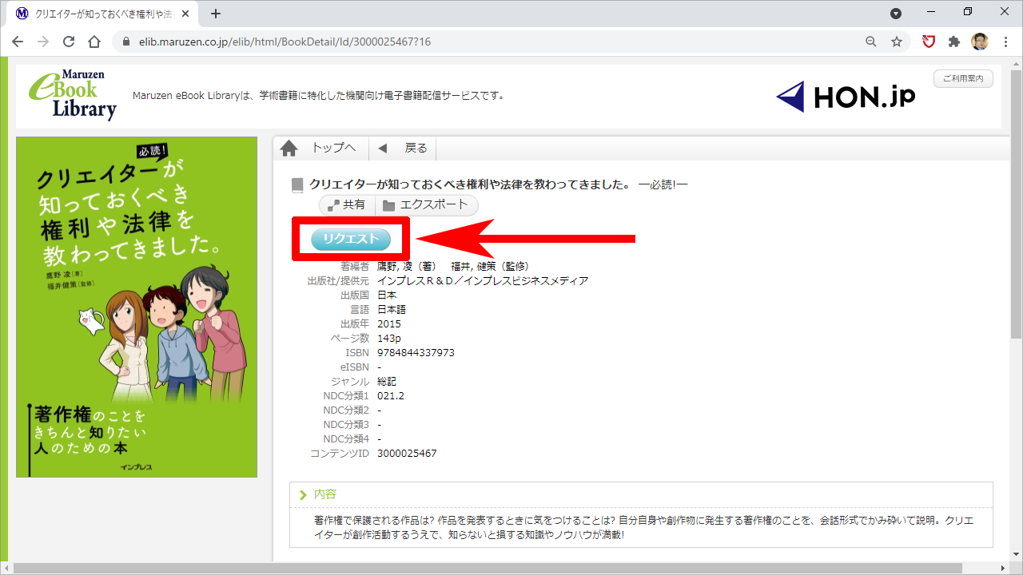Click the description paragraph under 内容
The height and width of the screenshot is (575, 1023).
coord(644,527)
